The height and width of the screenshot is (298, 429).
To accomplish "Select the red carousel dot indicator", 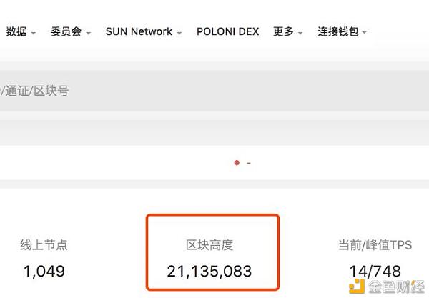I will click(x=237, y=163).
